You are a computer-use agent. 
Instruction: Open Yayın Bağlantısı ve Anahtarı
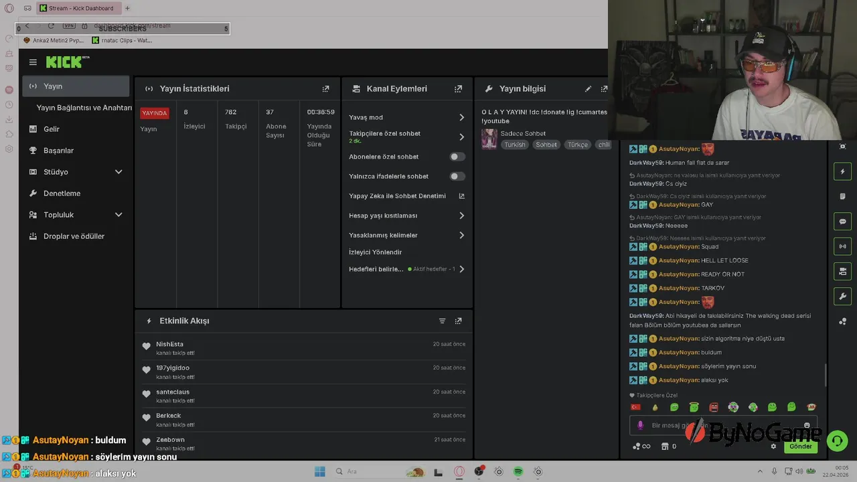click(x=84, y=108)
